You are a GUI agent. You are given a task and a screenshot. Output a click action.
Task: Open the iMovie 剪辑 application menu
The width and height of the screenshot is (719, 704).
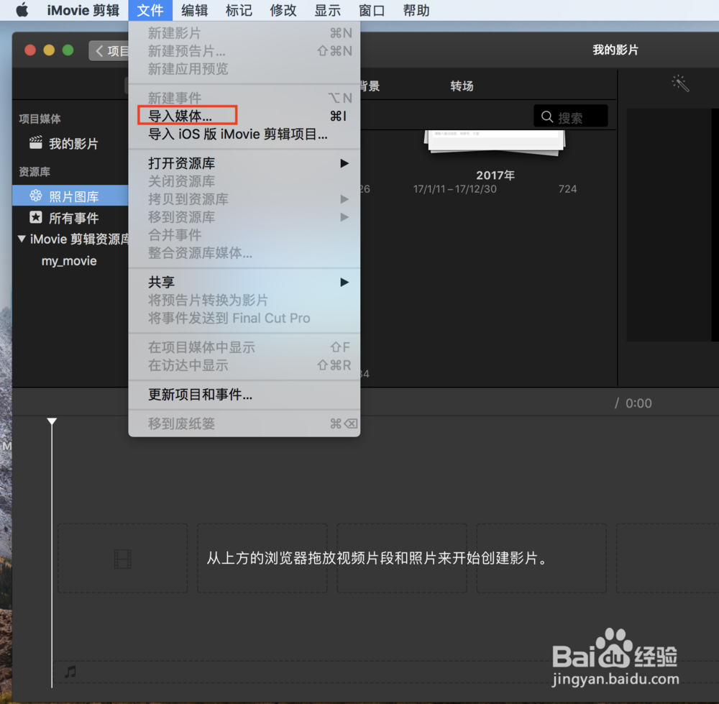click(x=83, y=10)
